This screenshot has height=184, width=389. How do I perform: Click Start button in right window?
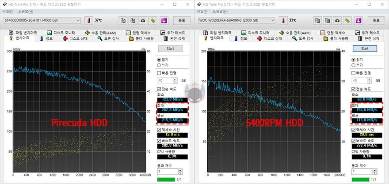[365, 49]
